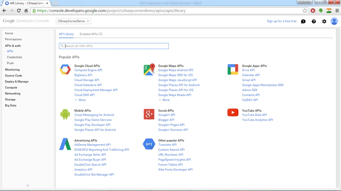The height and width of the screenshot is (191, 341).
Task: Open the Drive API link
Action: coord(248,70)
